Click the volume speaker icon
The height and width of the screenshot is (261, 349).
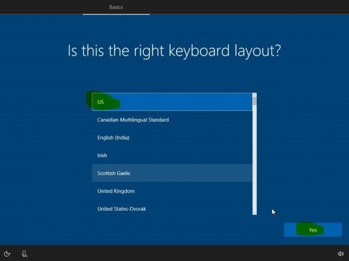(x=341, y=254)
